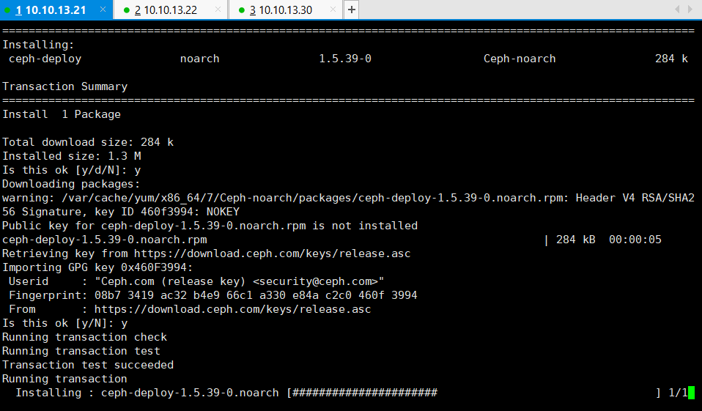Click the 'Transaction Summary' line
The image size is (702, 411).
[x=65, y=86]
